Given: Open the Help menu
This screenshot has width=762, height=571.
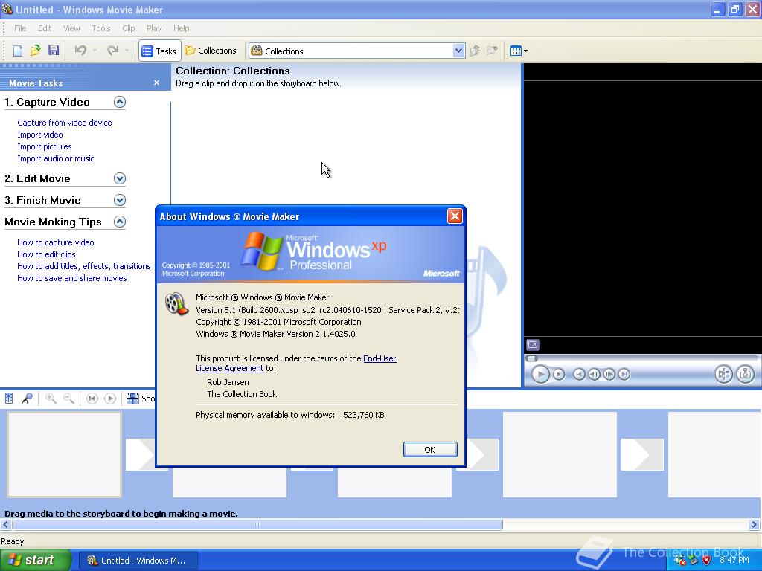Looking at the screenshot, I should 182,28.
